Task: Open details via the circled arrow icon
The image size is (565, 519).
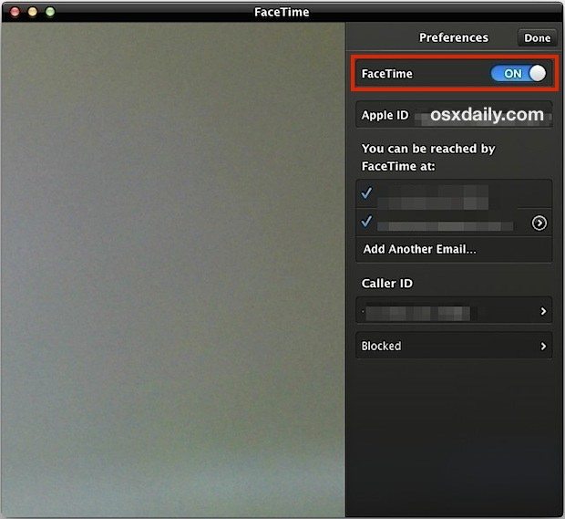Action: (539, 223)
